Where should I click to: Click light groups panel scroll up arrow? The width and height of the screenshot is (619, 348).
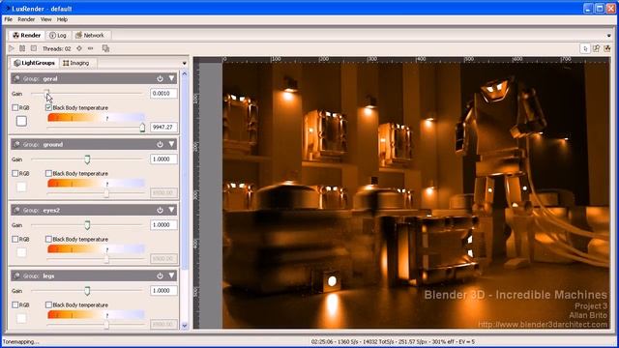point(185,73)
